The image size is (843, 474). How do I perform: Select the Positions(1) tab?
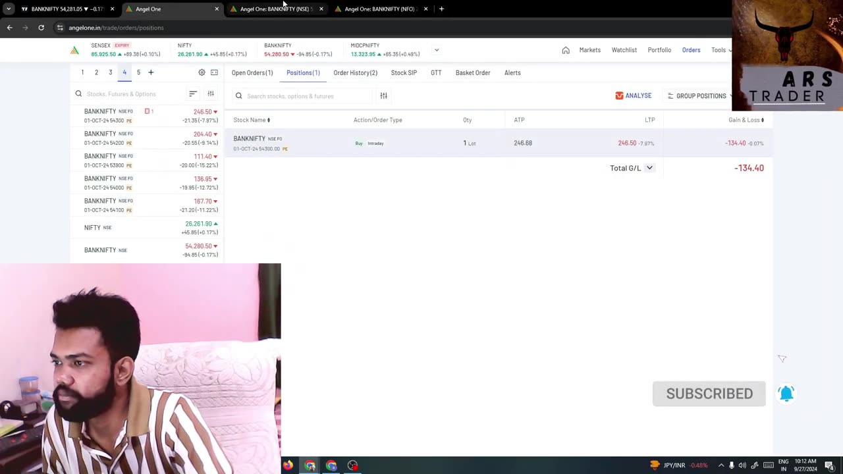(303, 73)
